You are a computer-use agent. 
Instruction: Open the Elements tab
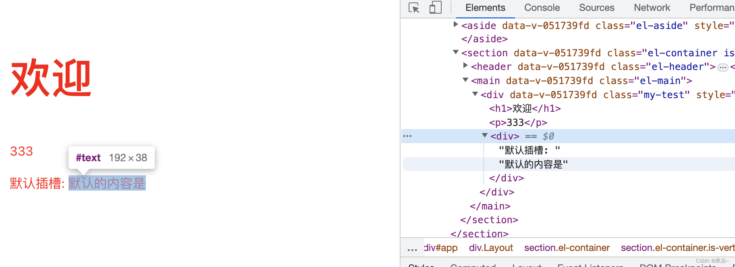point(485,8)
